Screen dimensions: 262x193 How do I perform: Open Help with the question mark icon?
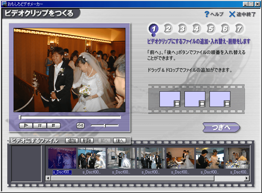pyautogui.click(x=206, y=14)
